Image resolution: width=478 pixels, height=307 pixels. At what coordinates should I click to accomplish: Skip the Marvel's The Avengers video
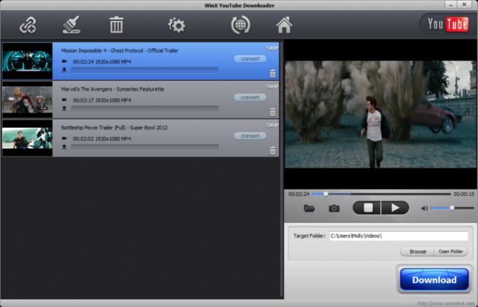pyautogui.click(x=272, y=87)
